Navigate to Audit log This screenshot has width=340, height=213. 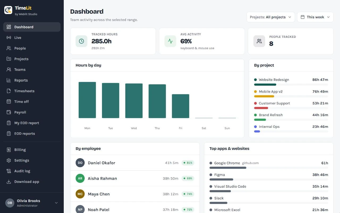[x=32, y=171]
